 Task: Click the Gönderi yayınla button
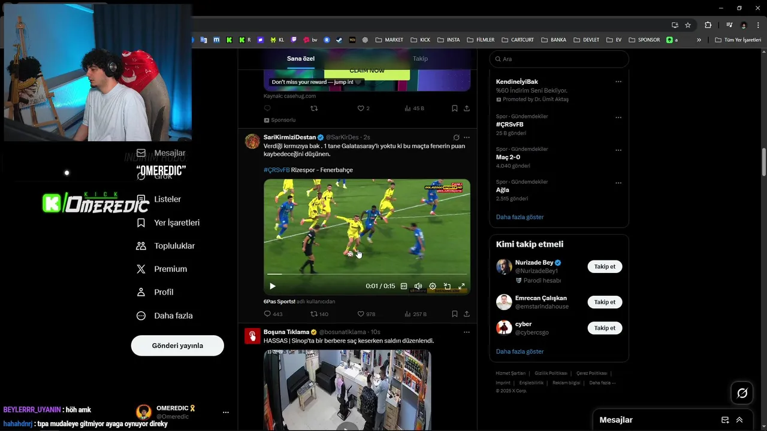pos(177,345)
